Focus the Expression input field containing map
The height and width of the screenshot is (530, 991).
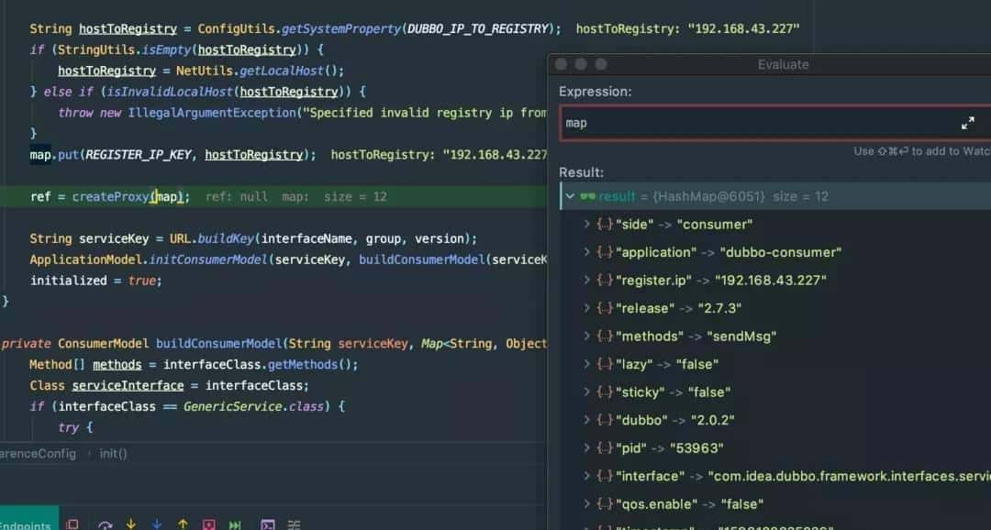point(752,123)
